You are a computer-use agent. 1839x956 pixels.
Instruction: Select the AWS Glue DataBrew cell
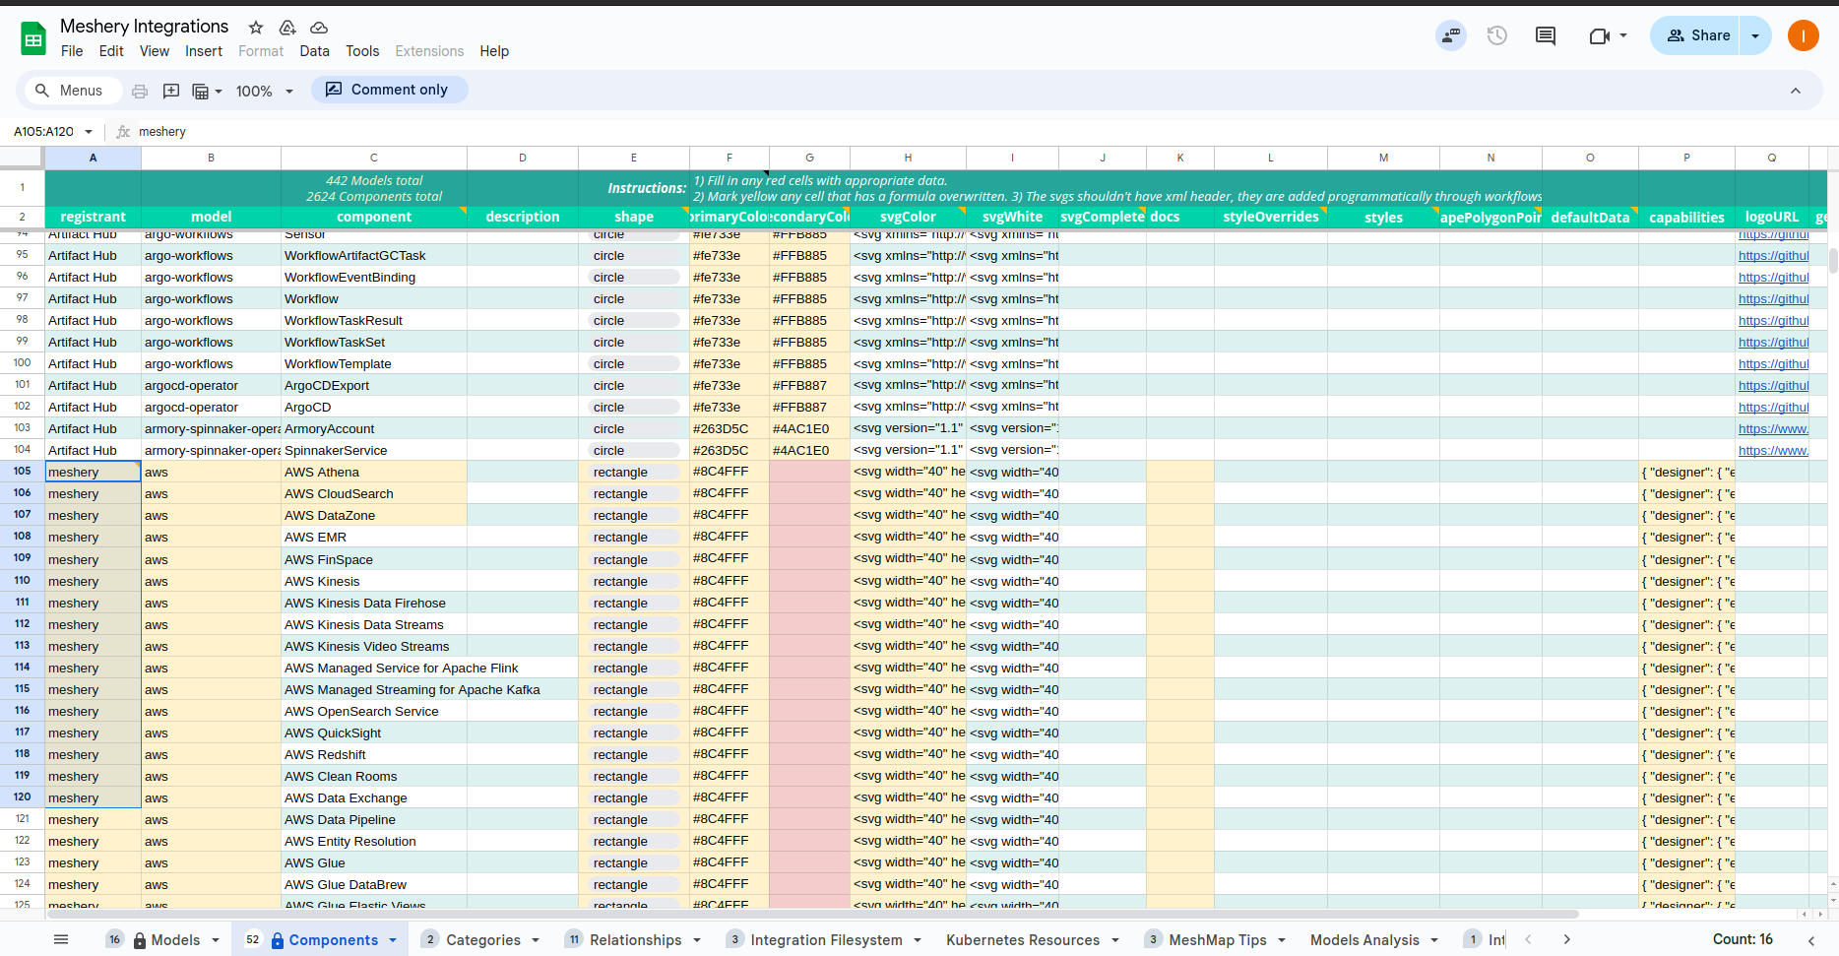pyautogui.click(x=374, y=885)
